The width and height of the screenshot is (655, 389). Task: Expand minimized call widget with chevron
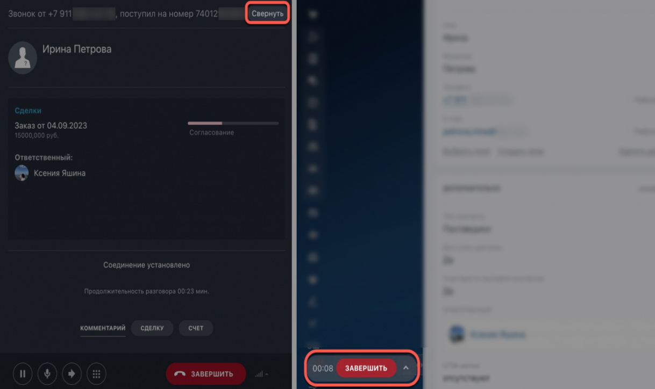[x=406, y=368]
